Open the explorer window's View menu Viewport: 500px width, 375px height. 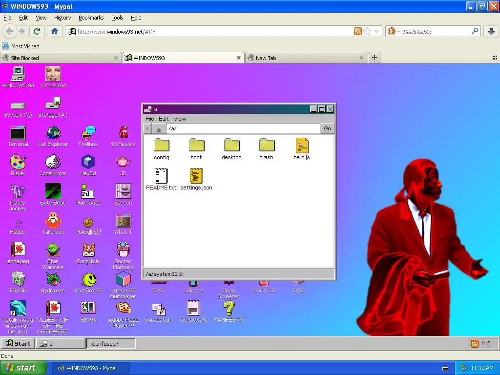(180, 119)
